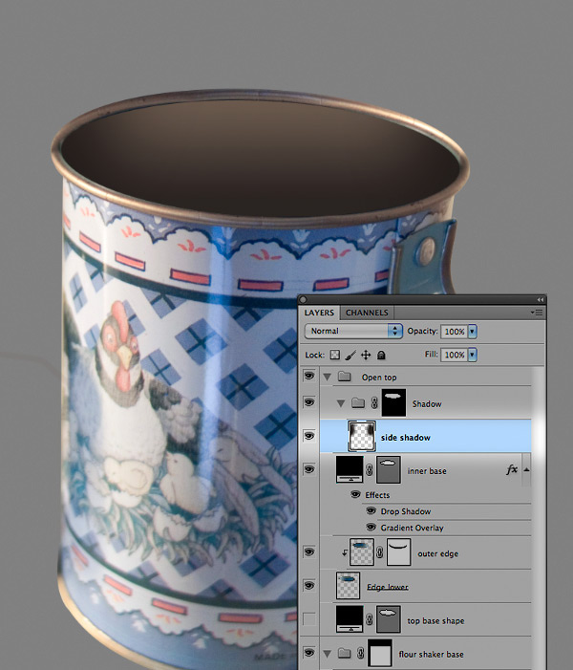The image size is (573, 670).
Task: Click inner base black fill thumbnail
Action: (x=350, y=469)
